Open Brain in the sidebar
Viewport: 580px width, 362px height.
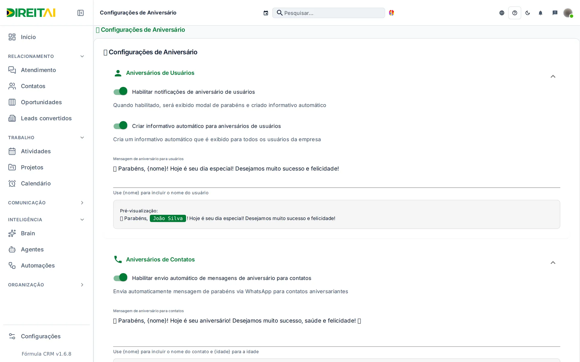[47, 233]
